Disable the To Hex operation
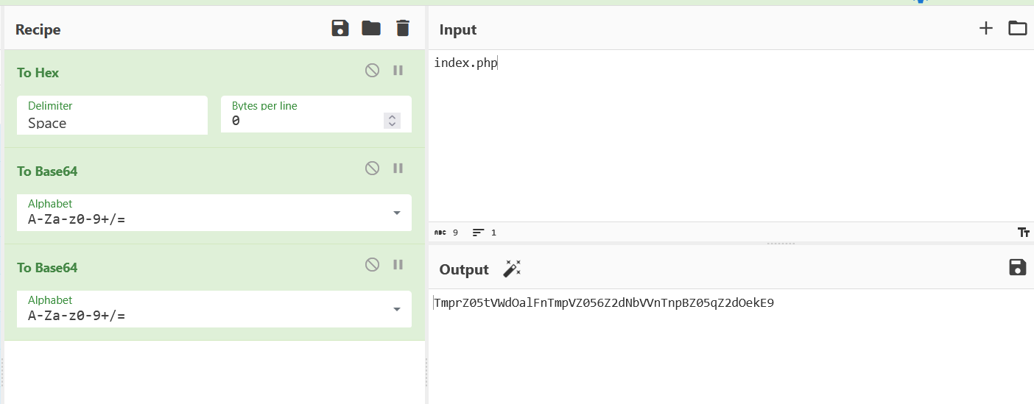Viewport: 1034px width, 404px height. pos(373,71)
